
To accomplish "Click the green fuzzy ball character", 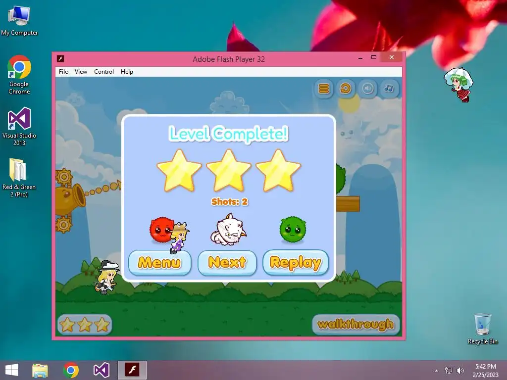I will [293, 230].
